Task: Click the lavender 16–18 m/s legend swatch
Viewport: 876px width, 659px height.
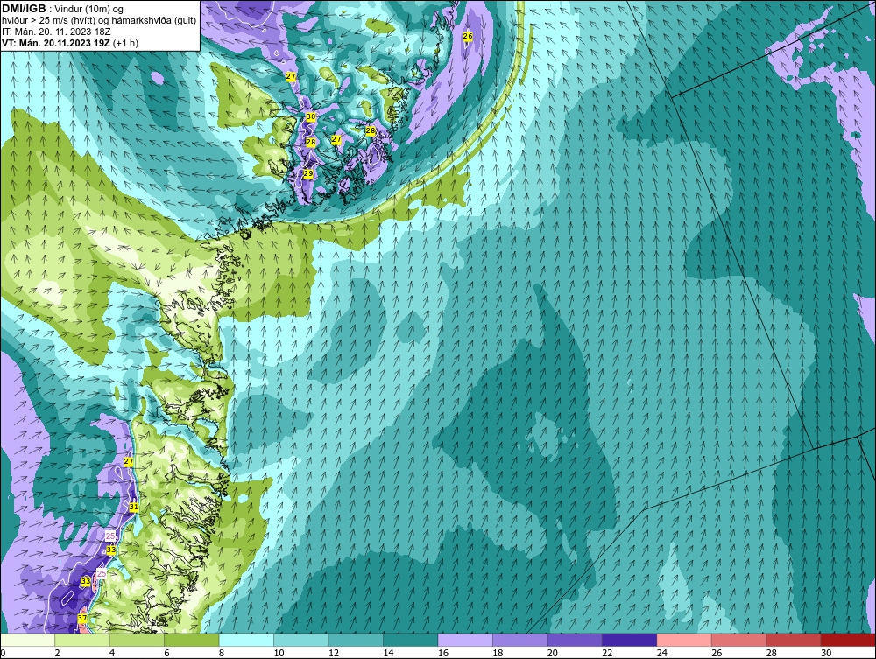Action: point(465,640)
